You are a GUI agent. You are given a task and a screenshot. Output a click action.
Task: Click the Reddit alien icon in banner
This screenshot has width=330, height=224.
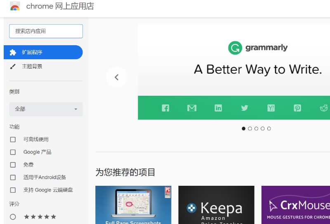pos(324,108)
